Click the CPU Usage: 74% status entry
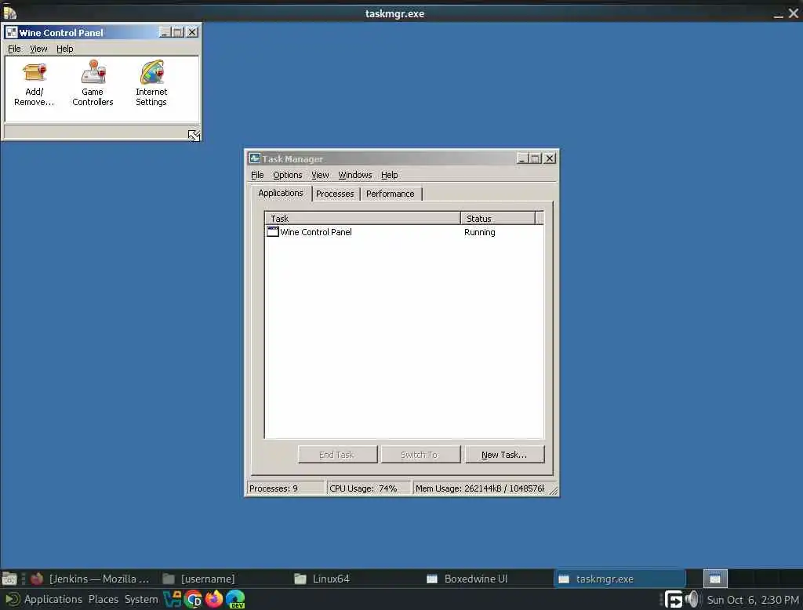This screenshot has height=610, width=803. coord(369,488)
